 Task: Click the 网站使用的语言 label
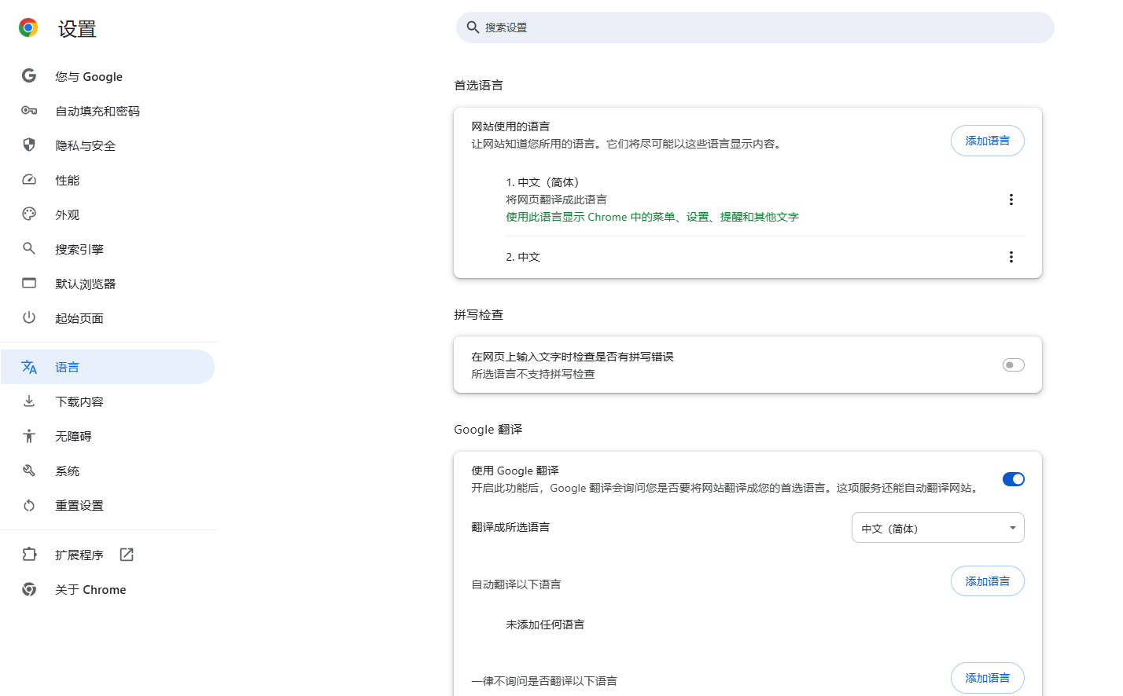click(x=510, y=126)
